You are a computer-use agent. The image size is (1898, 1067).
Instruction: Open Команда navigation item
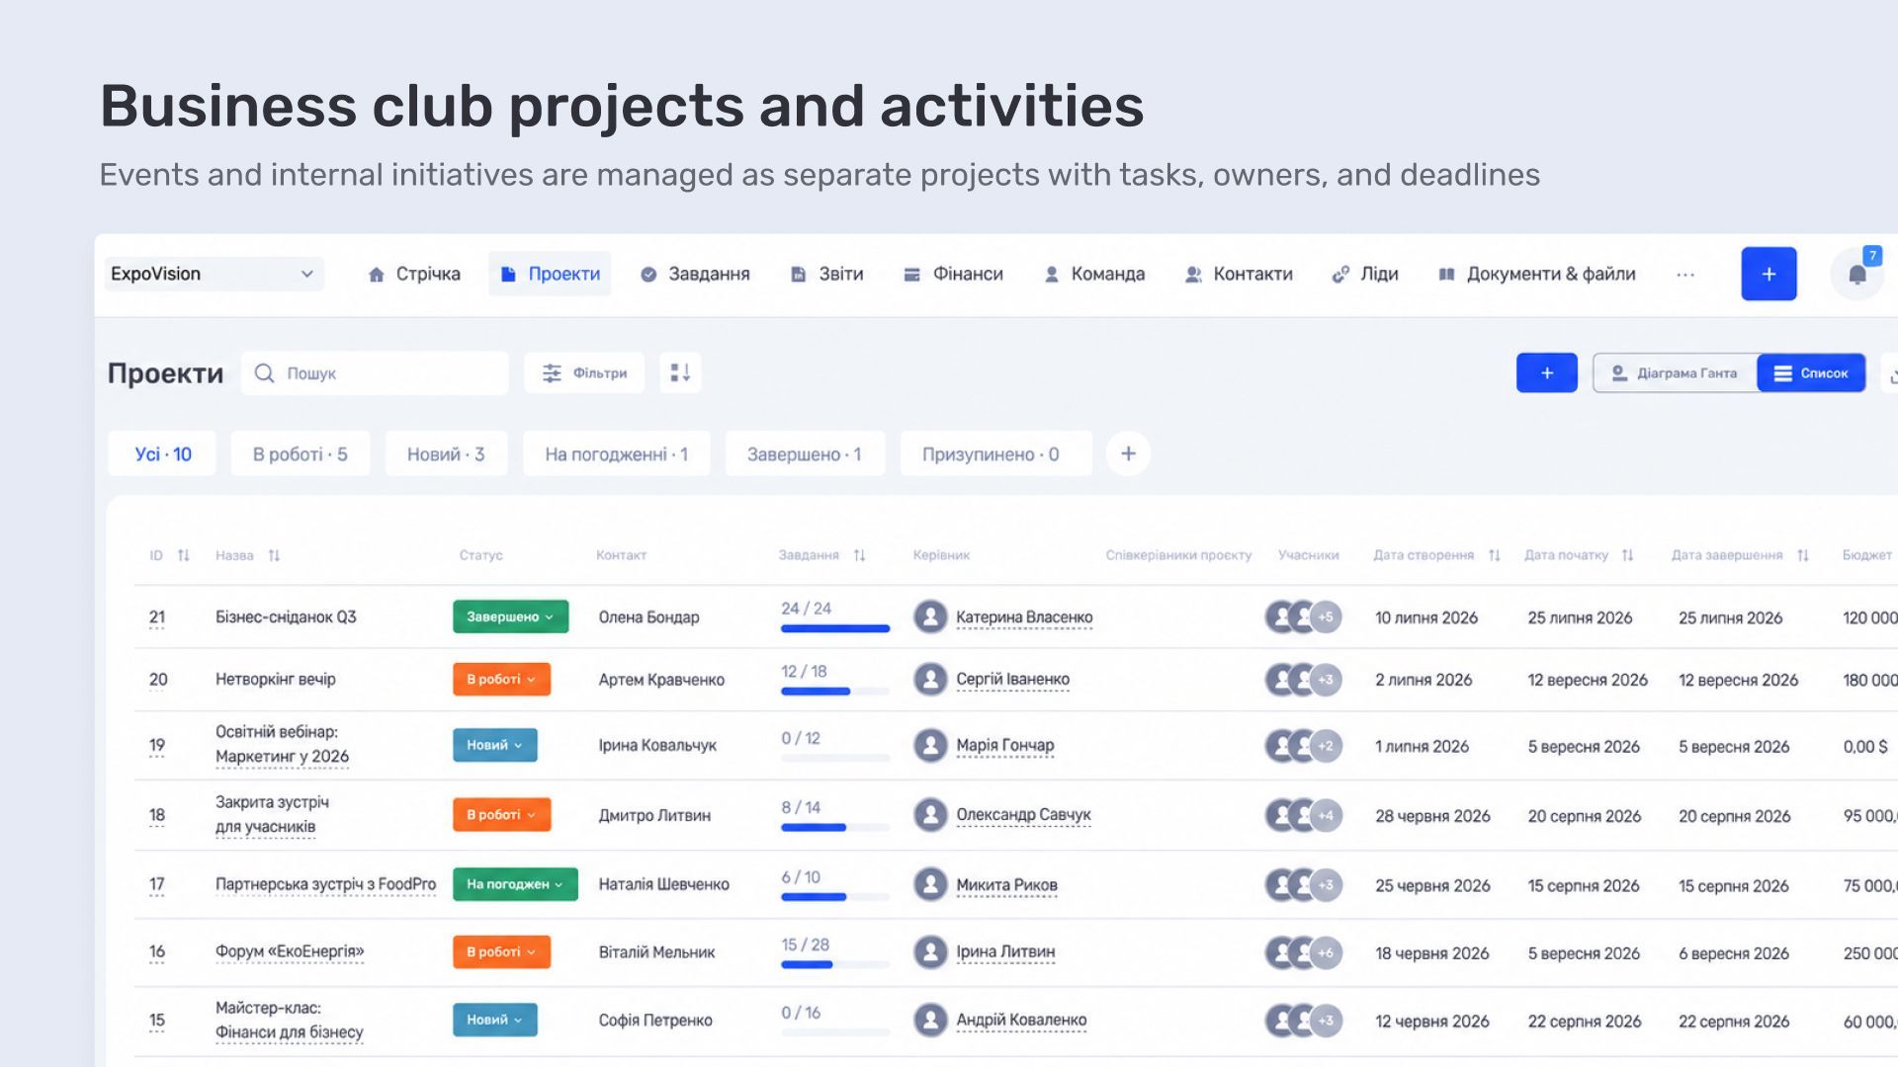pos(1094,274)
